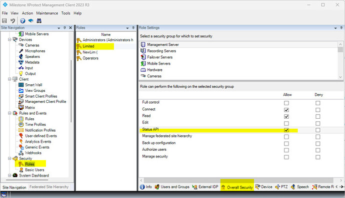Open the Tools menu
Viewport: 345px width, 198px height.
[65, 13]
